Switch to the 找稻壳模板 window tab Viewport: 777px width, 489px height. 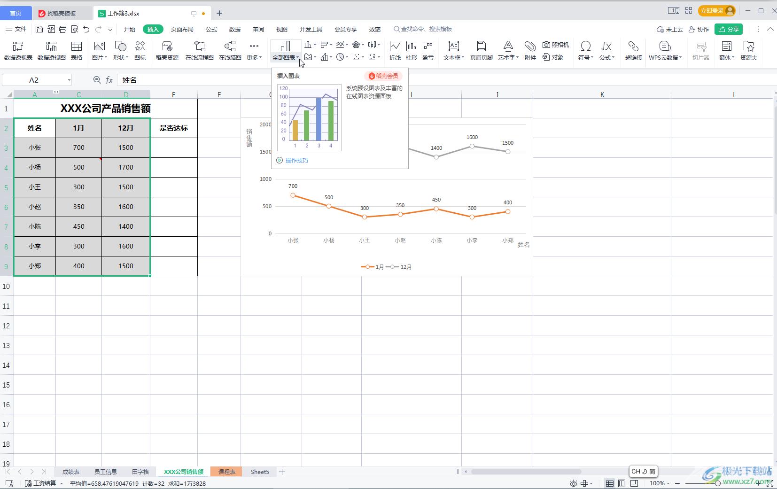coord(62,13)
